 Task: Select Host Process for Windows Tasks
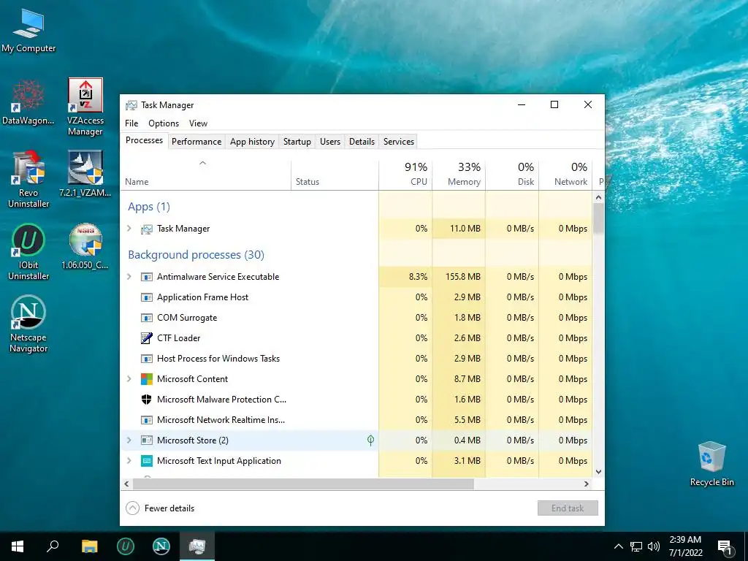pyautogui.click(x=356, y=359)
